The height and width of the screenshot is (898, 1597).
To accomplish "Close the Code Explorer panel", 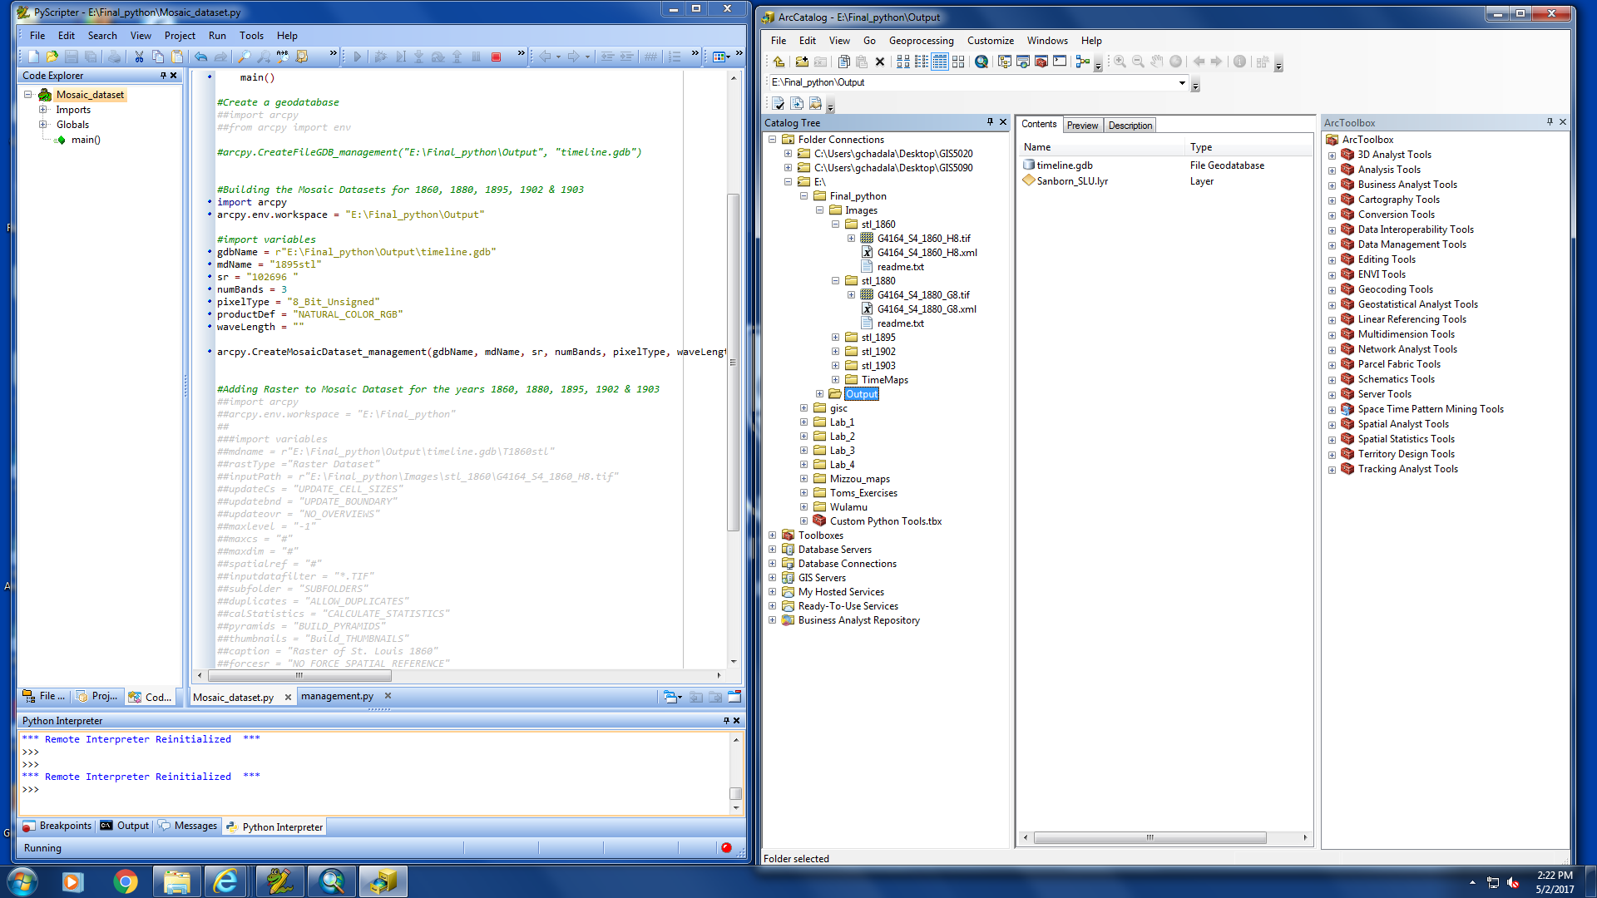I will (x=174, y=76).
